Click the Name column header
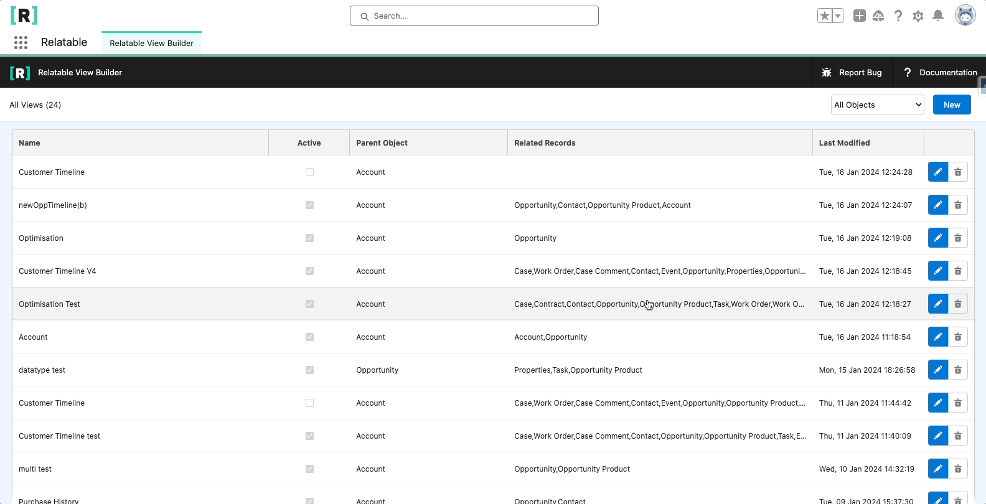 (140, 142)
